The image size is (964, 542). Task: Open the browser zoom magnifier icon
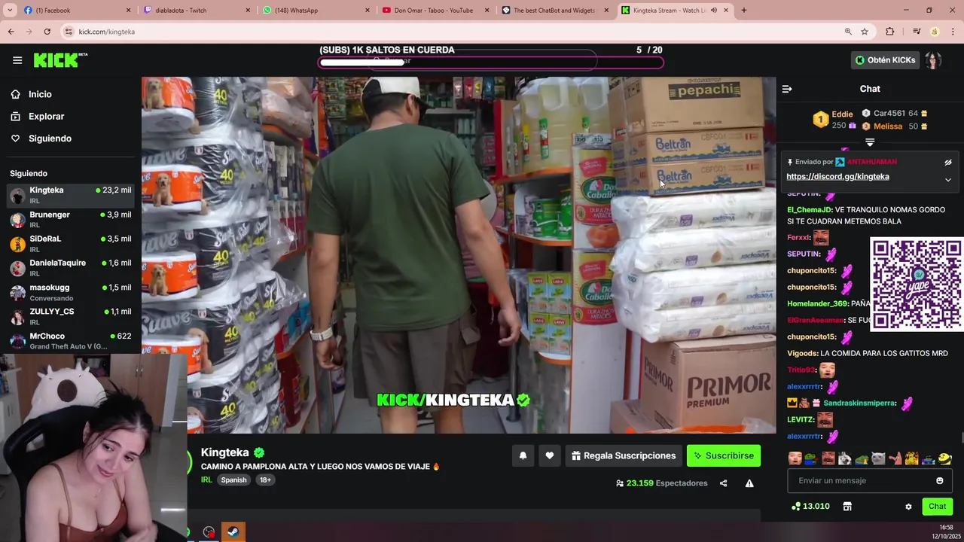coord(848,32)
